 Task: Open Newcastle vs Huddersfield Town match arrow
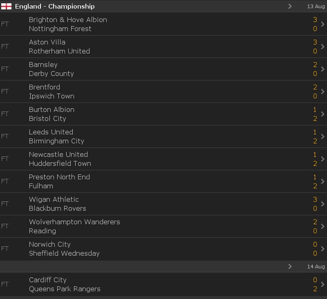click(323, 159)
